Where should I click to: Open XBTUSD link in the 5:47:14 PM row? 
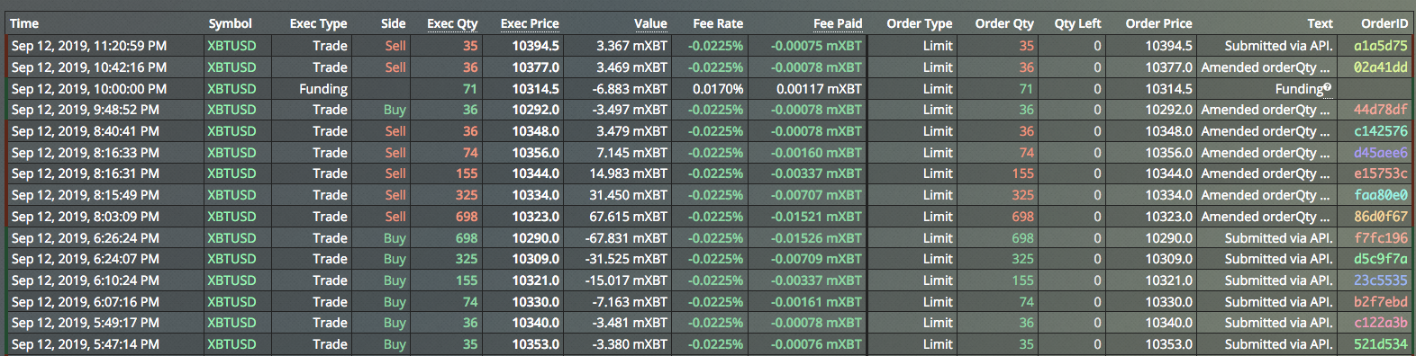pos(231,344)
